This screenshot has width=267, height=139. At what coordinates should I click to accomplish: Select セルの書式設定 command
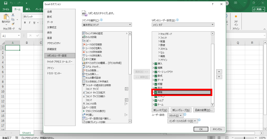[105, 78]
